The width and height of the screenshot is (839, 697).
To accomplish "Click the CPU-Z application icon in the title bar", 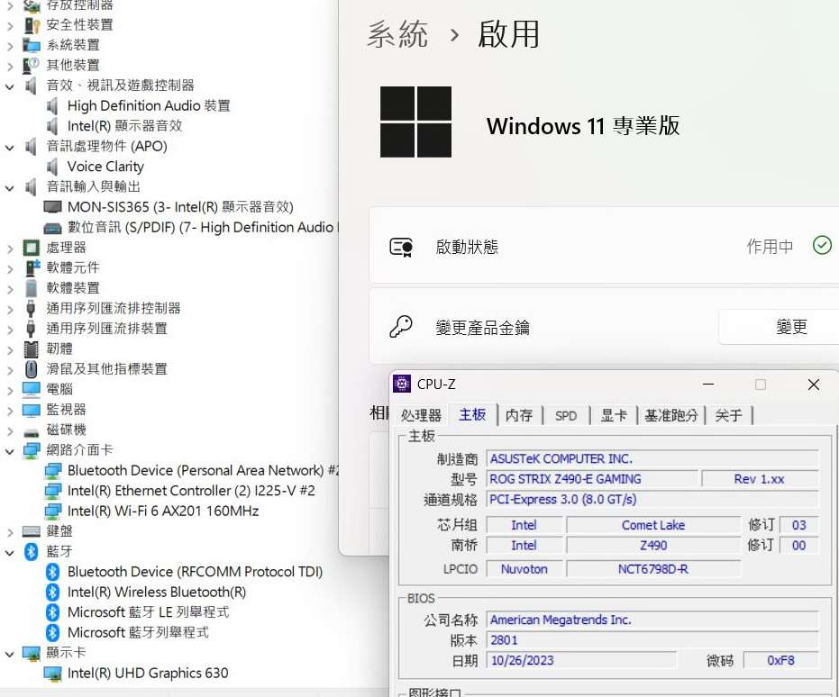I will point(402,384).
